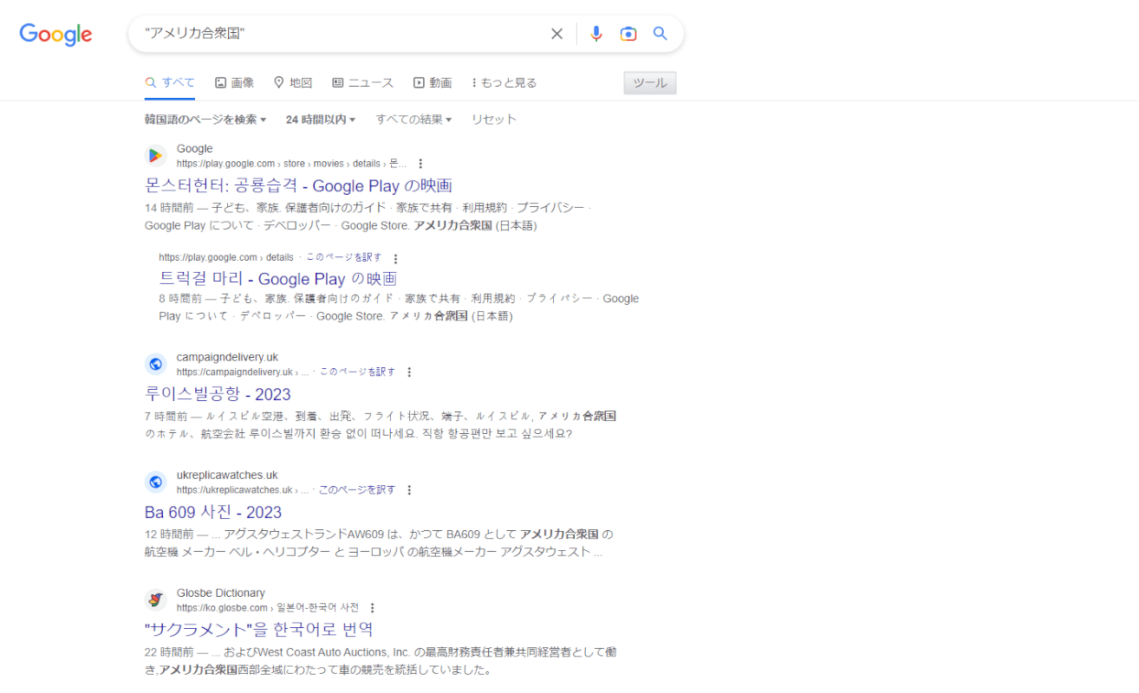Clear the search box with the X icon
The height and width of the screenshot is (693, 1139).
pyautogui.click(x=556, y=34)
